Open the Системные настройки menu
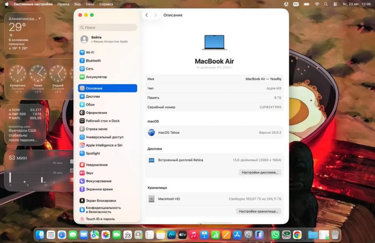Screen dimensions: 375x243 33,4
